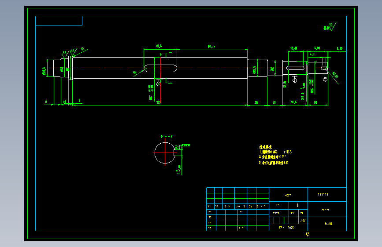The image size is (382, 247).
Task: Select the 4,5 dimension text
Action: click(x=312, y=54)
